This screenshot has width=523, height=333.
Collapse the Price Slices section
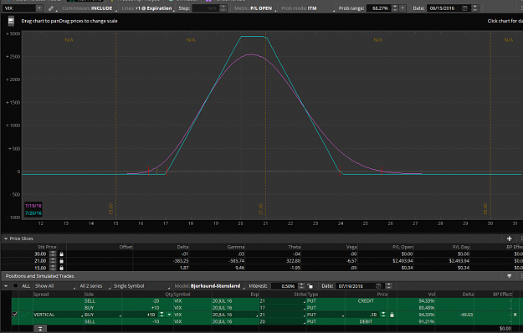[x=6, y=238]
